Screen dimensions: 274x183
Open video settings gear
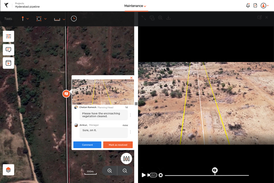point(161,175)
